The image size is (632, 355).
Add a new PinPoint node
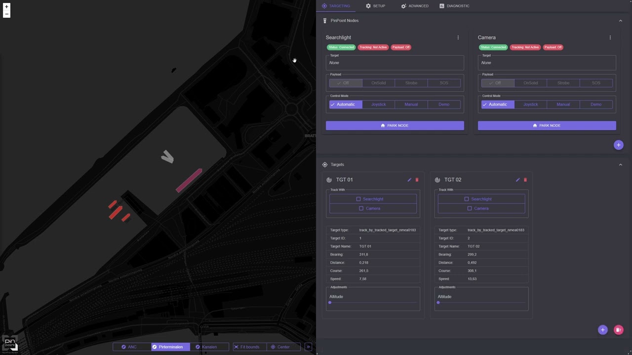[x=619, y=145]
